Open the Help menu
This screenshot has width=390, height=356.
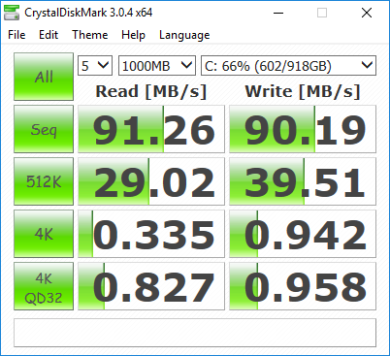pos(133,35)
